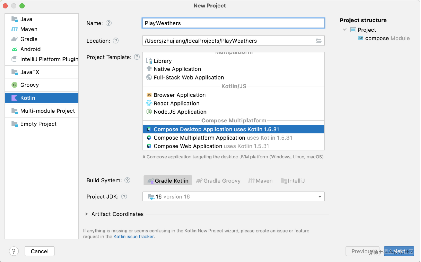Viewport: 421px width, 262px height.
Task: Select the Groovy project type
Action: click(42, 85)
